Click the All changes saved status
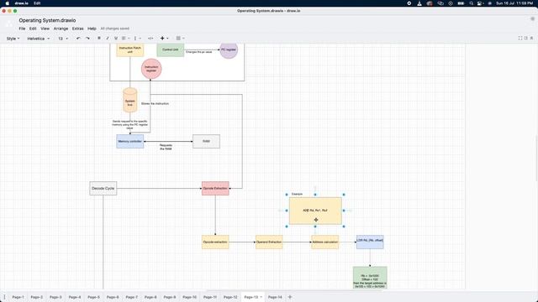Viewport: 538px width, 302px height. (x=115, y=29)
